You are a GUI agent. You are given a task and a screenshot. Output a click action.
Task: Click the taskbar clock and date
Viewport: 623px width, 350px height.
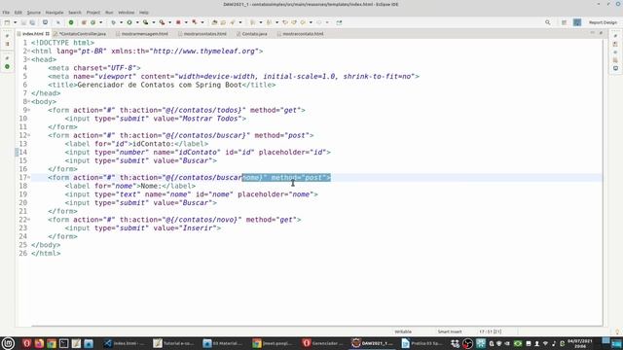580,343
